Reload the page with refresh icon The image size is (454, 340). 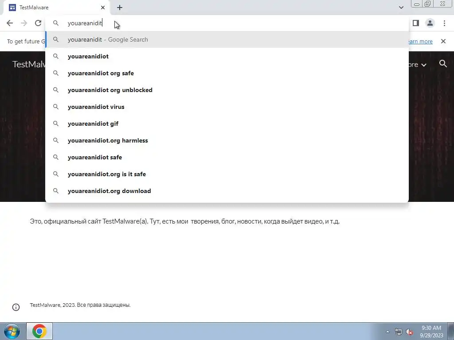(38, 23)
